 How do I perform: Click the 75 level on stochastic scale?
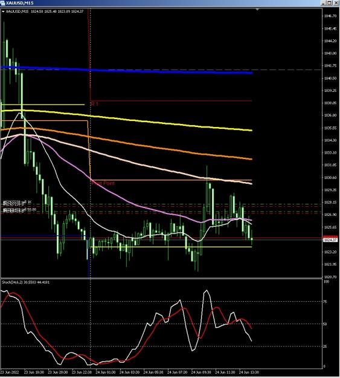click(x=325, y=302)
